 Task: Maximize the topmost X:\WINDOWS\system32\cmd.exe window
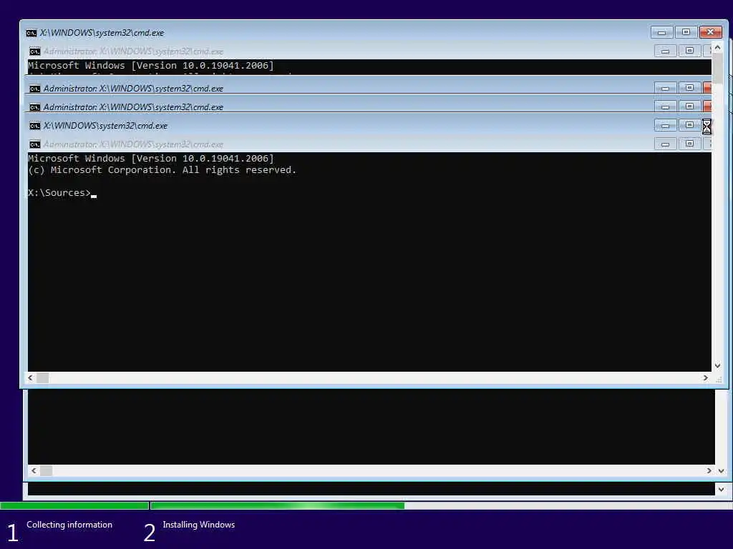[686, 31]
